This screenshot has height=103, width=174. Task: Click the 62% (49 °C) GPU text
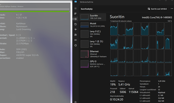tap(95, 66)
